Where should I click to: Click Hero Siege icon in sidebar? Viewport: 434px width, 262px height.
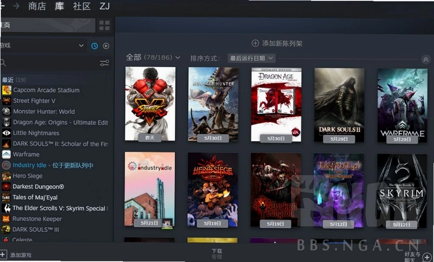coord(7,176)
